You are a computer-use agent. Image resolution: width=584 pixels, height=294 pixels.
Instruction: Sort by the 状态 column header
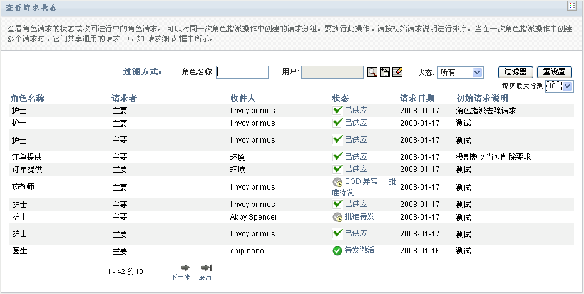coord(341,98)
